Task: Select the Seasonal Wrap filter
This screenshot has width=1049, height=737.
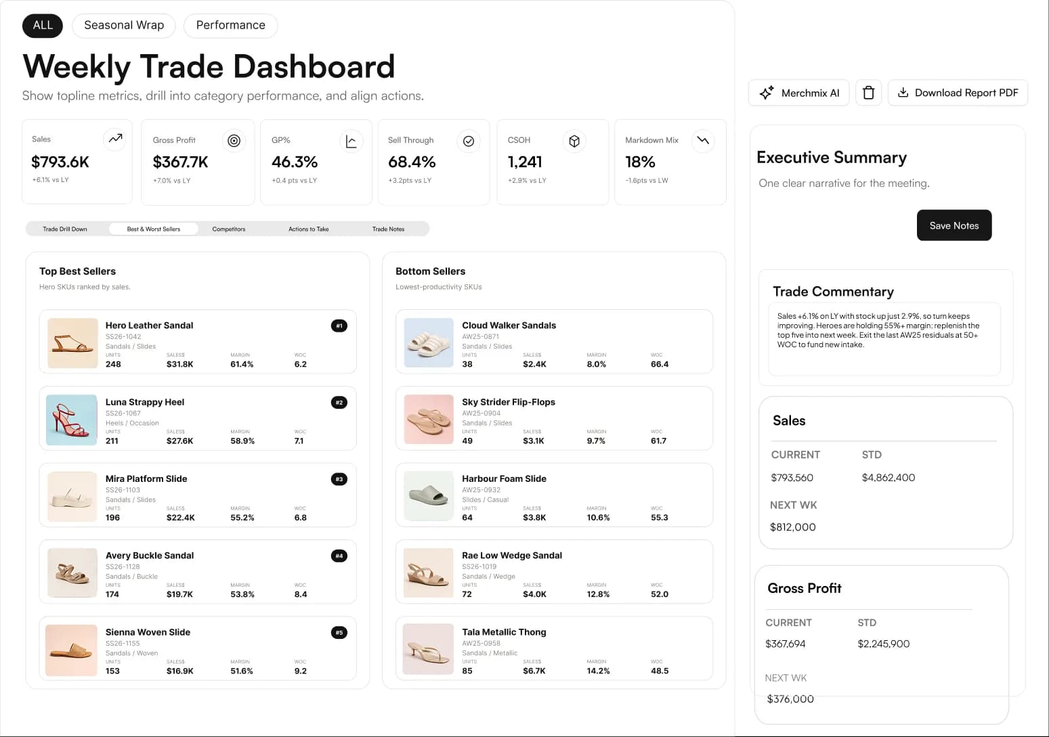Action: coord(124,26)
